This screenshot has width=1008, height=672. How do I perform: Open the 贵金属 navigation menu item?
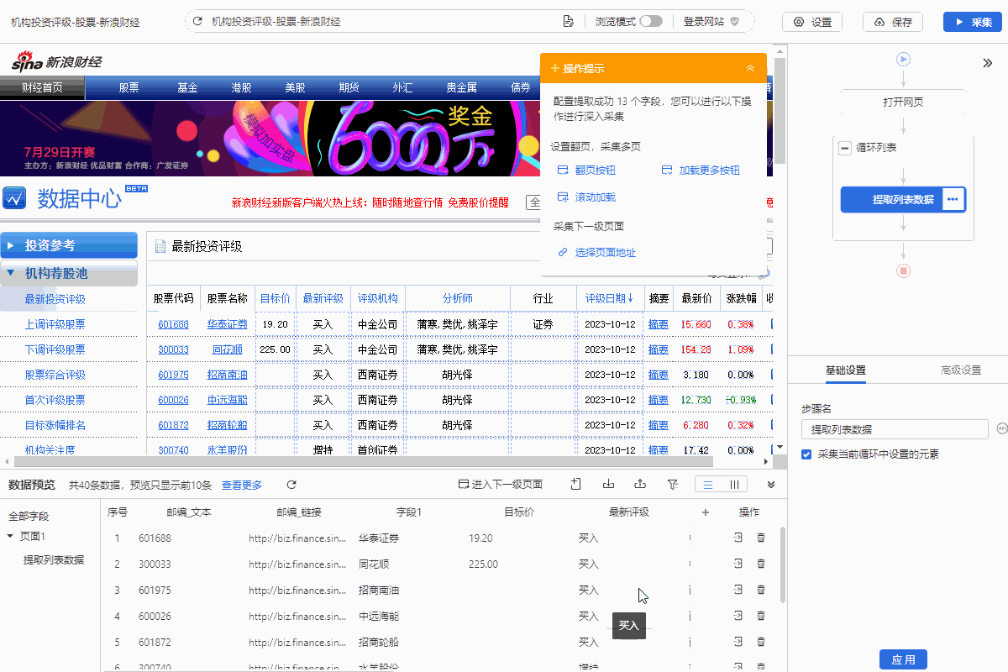[x=461, y=87]
